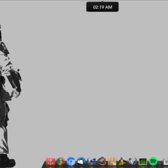
Task: Open the green graph System Monitor icon
Action: [x=143, y=162]
